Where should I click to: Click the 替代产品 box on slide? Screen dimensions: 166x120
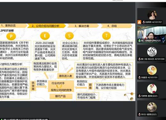click(61, 96)
